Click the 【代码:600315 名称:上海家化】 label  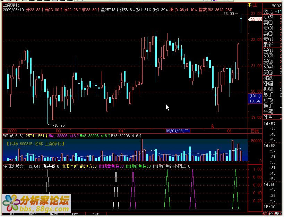(35, 144)
